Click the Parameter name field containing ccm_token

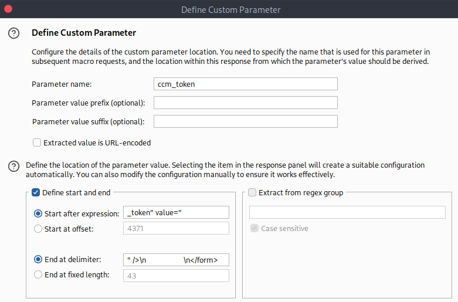245,84
